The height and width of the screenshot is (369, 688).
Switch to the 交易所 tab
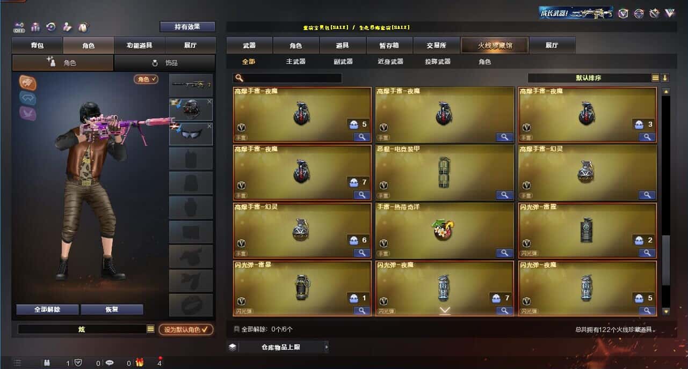(436, 46)
